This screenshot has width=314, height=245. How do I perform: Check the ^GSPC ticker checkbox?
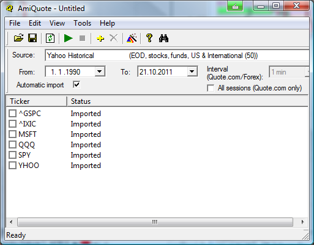(x=12, y=114)
